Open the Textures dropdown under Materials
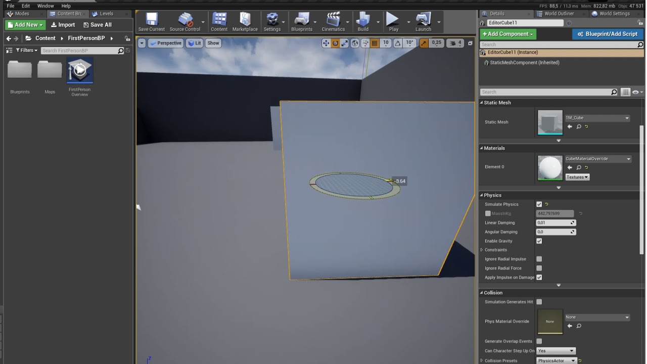Image resolution: width=647 pixels, height=364 pixels. coord(577,177)
